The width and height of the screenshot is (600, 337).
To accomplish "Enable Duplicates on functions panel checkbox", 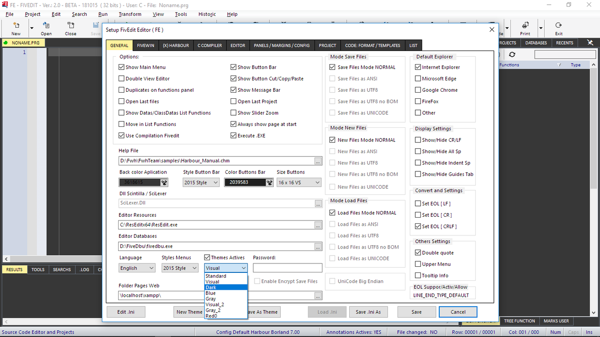I will (x=121, y=90).
